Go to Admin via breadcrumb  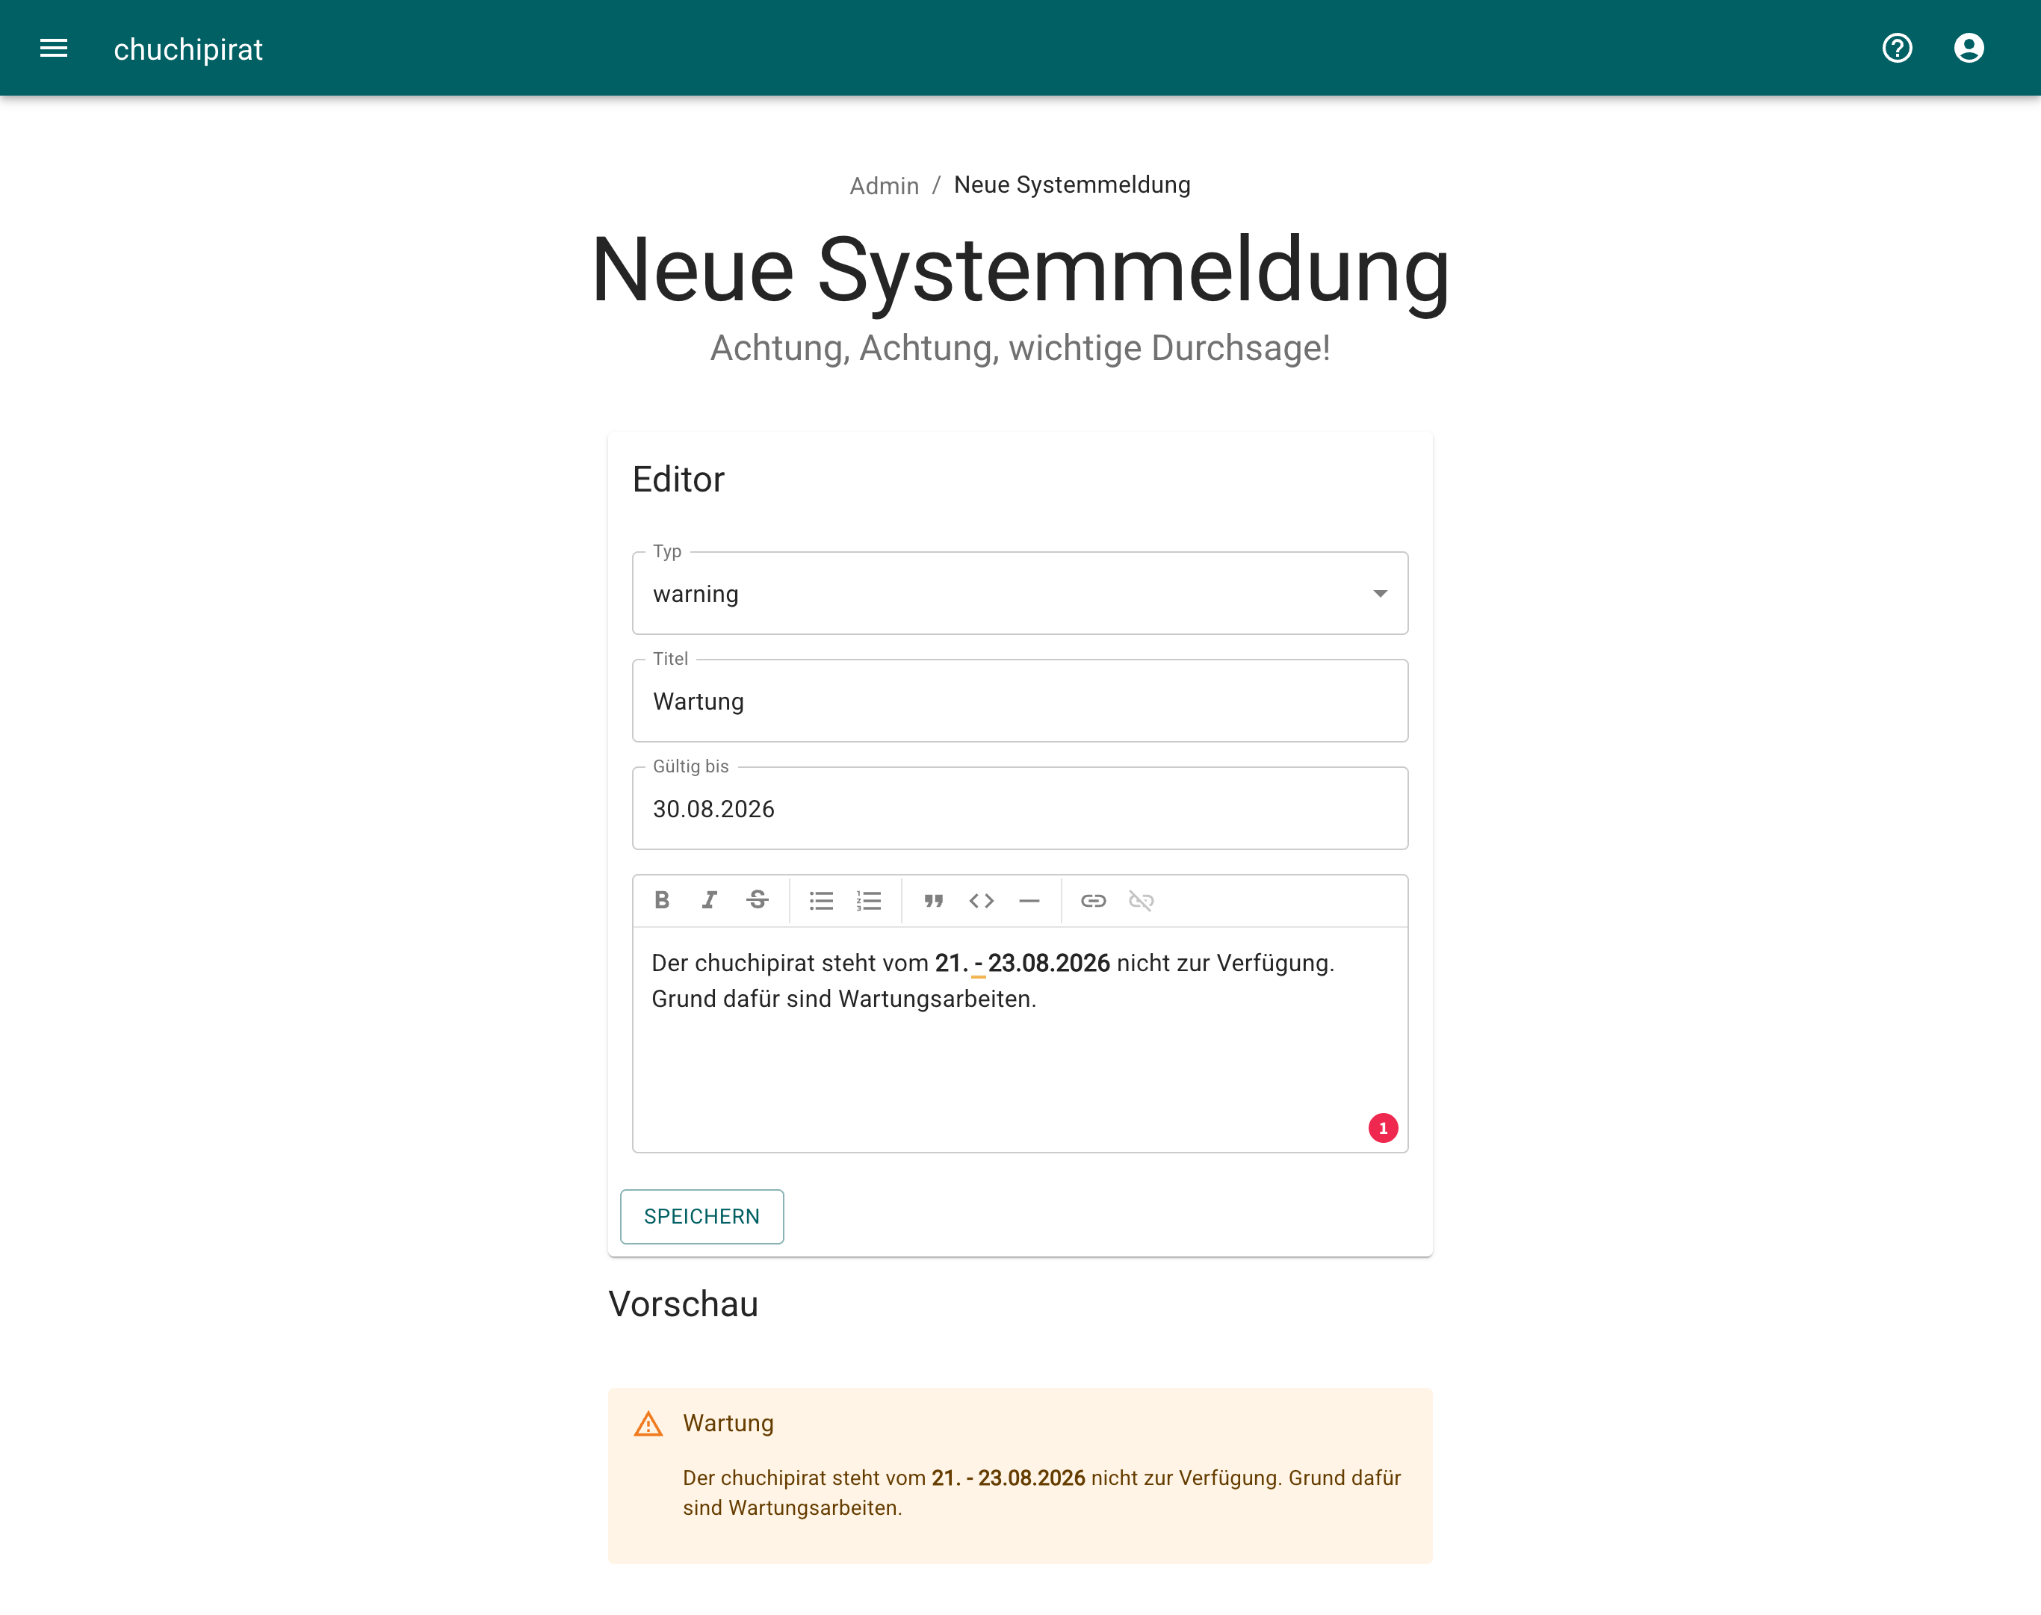click(883, 185)
